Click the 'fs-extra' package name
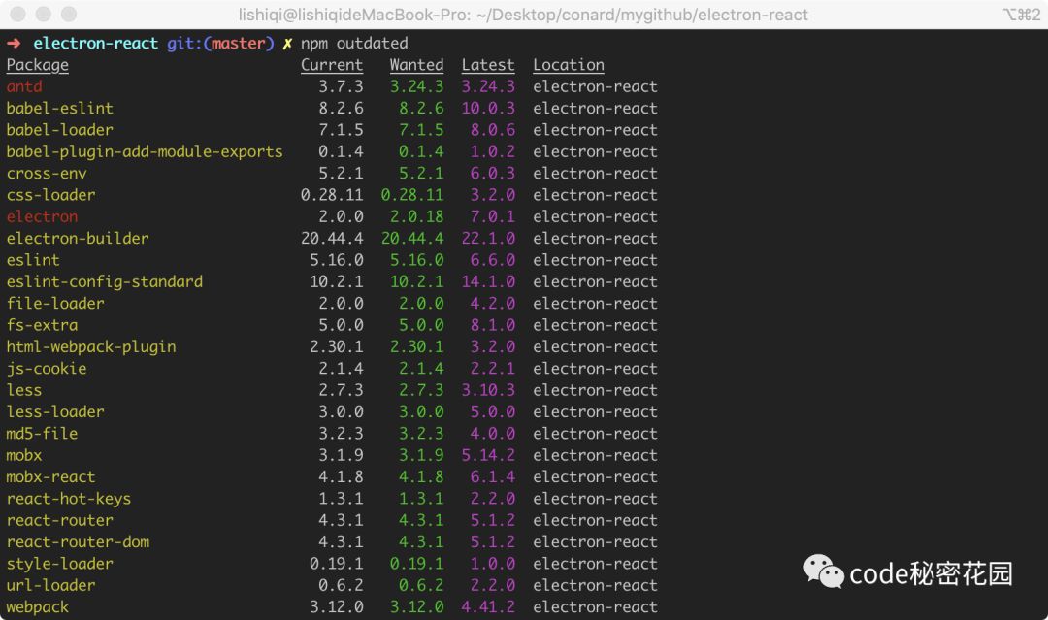 tap(42, 325)
